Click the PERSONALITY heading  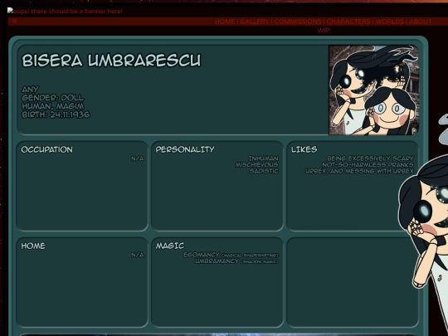coord(185,149)
